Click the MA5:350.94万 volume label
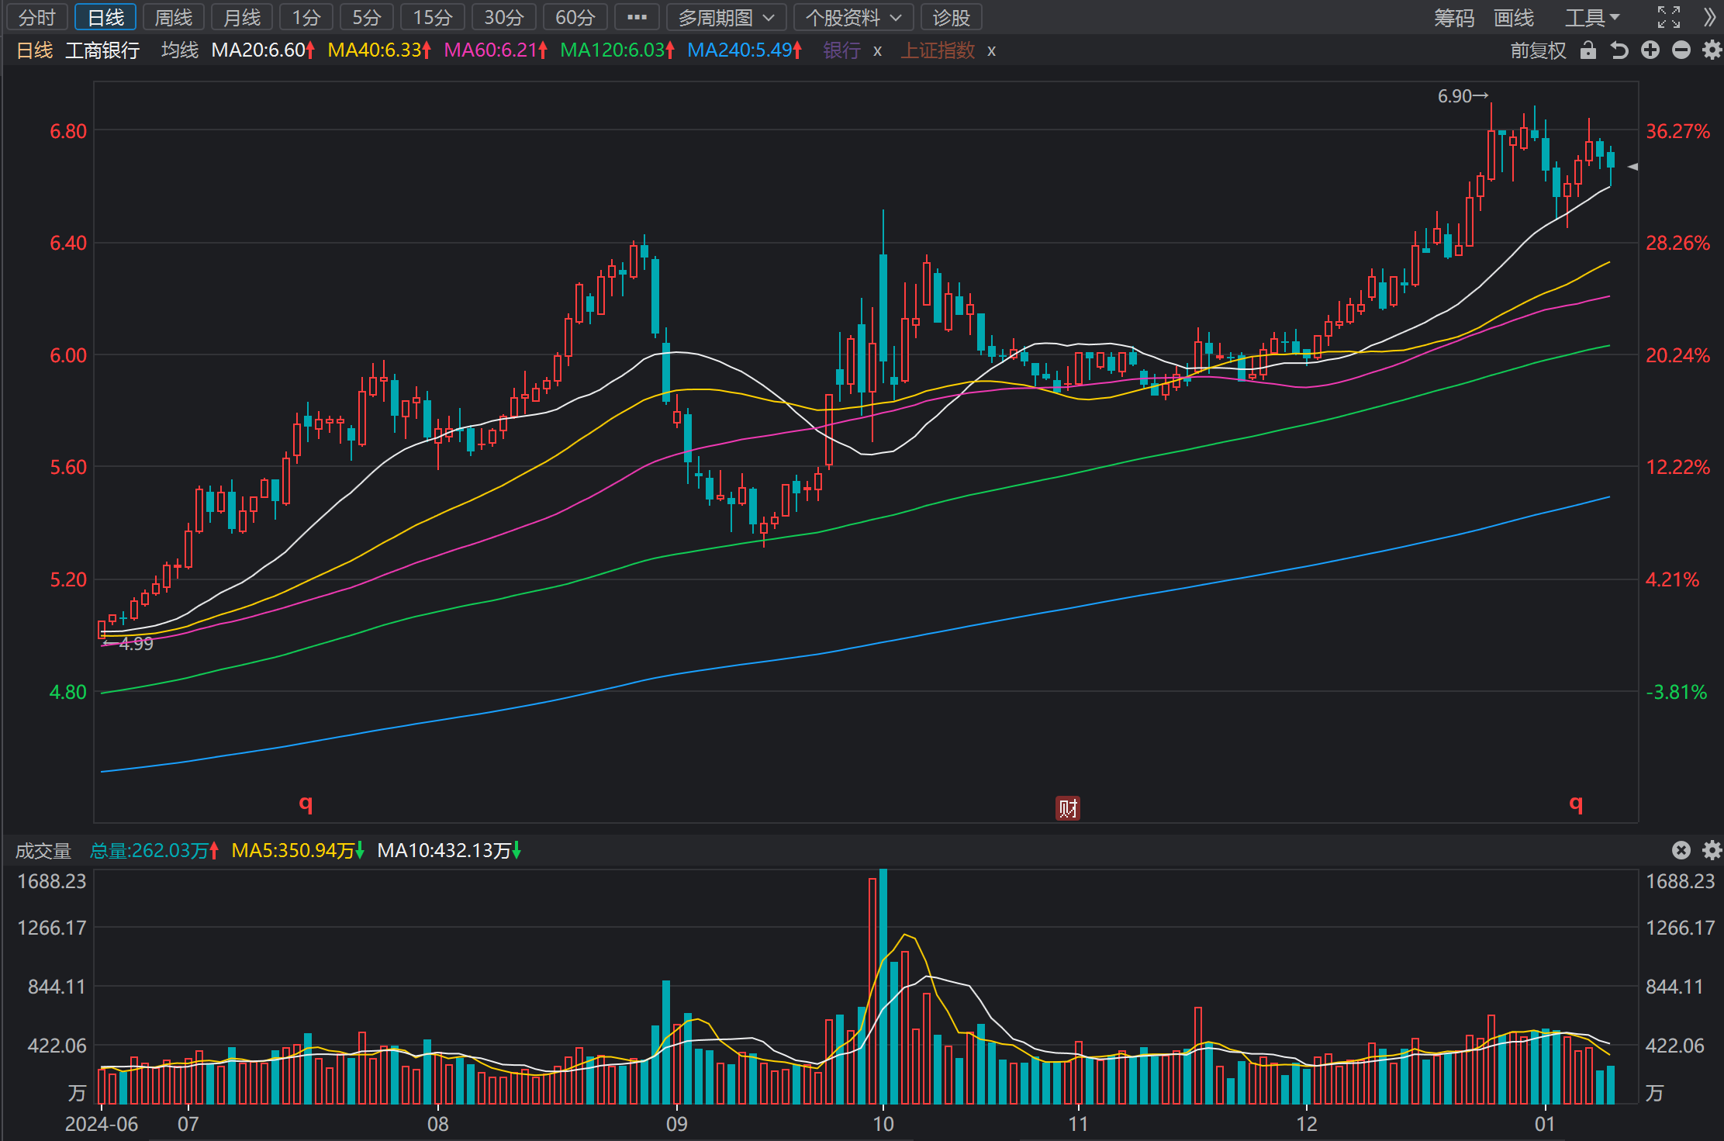Image resolution: width=1724 pixels, height=1141 pixels. pyautogui.click(x=298, y=851)
